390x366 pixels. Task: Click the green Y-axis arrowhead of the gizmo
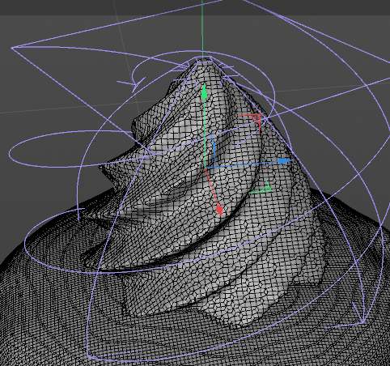click(x=205, y=91)
